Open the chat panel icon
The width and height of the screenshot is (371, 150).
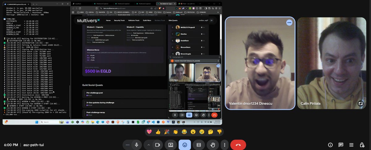tap(341, 145)
